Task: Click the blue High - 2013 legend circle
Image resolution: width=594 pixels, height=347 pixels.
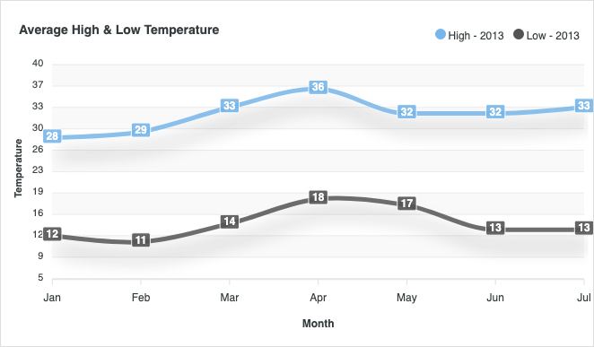Action: click(x=441, y=34)
